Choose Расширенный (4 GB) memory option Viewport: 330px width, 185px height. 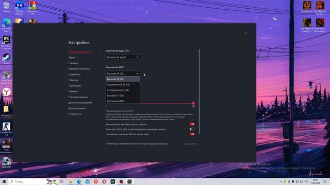point(123,84)
